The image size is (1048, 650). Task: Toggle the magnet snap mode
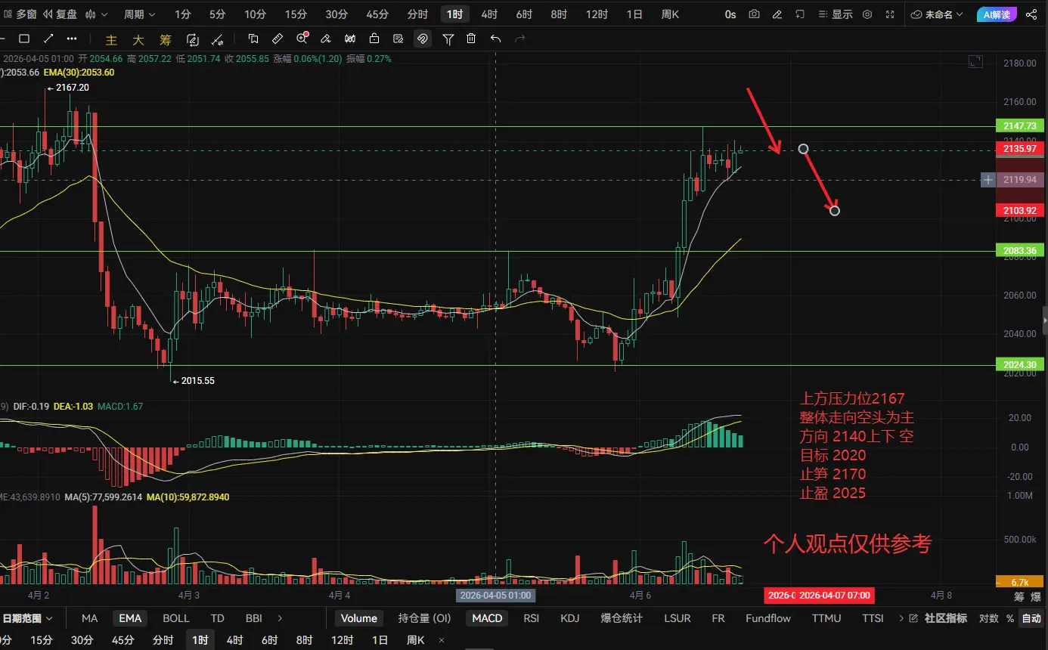tap(423, 39)
